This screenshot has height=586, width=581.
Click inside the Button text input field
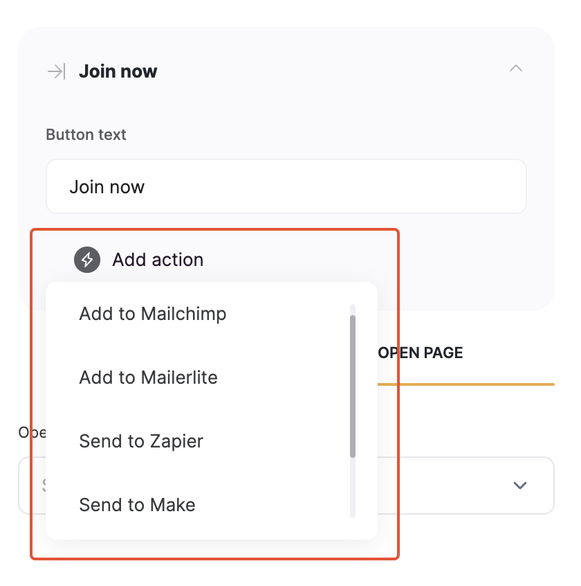coord(286,186)
